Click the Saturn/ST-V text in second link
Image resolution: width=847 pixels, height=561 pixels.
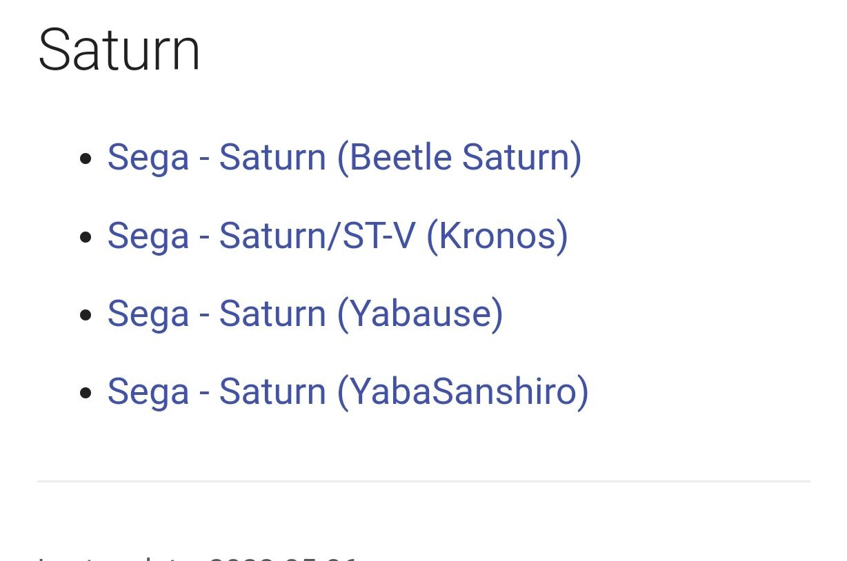(317, 236)
